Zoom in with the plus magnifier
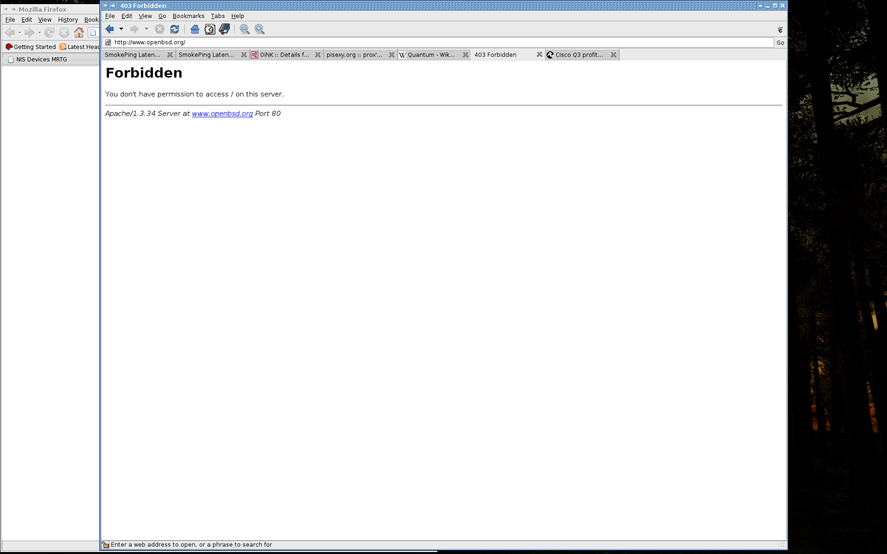 click(x=260, y=29)
